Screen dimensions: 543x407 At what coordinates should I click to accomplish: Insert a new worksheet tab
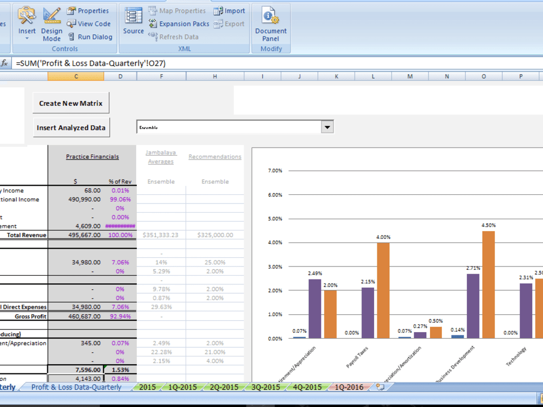380,387
